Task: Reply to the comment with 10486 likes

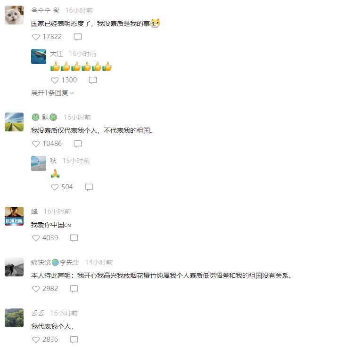Action: [x=78, y=144]
